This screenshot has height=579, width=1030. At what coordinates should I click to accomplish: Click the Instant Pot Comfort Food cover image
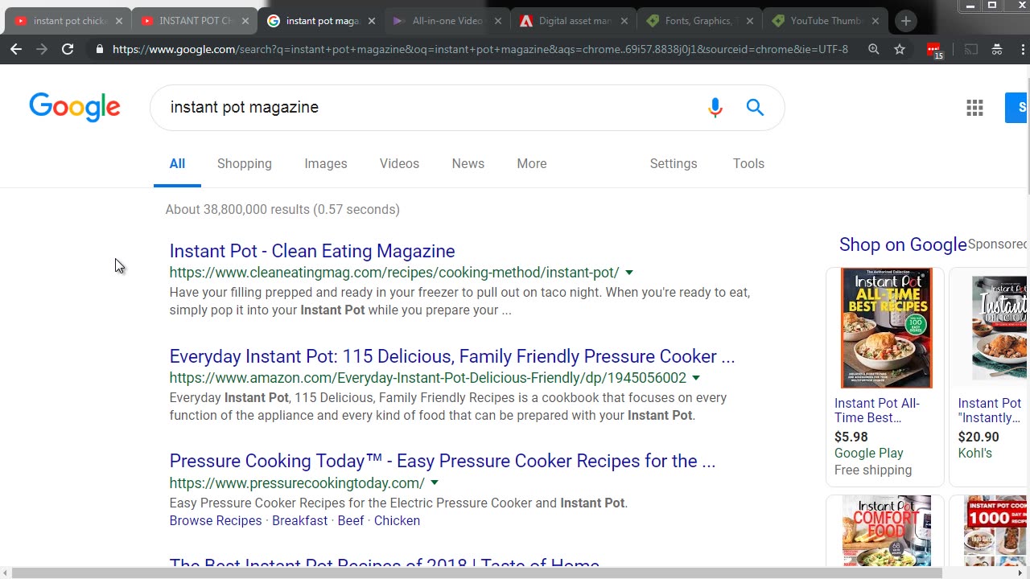[886, 532]
